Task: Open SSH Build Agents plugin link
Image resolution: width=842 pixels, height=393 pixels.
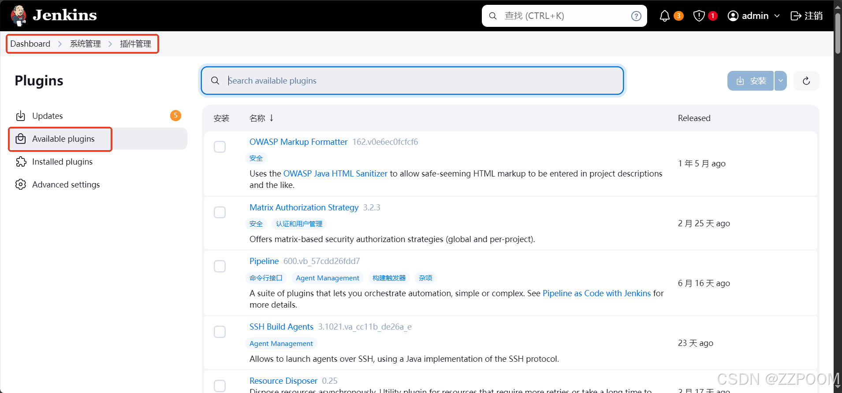Action: [281, 327]
